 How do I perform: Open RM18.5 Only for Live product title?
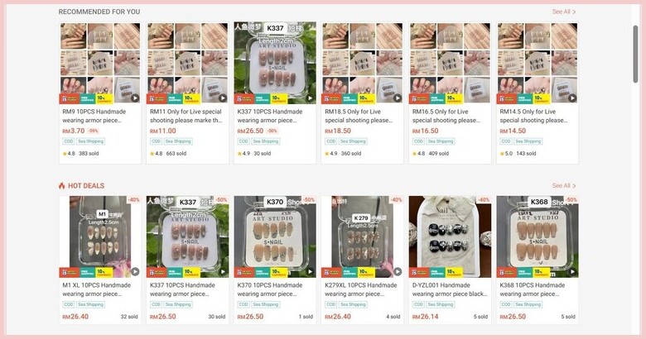coord(359,116)
